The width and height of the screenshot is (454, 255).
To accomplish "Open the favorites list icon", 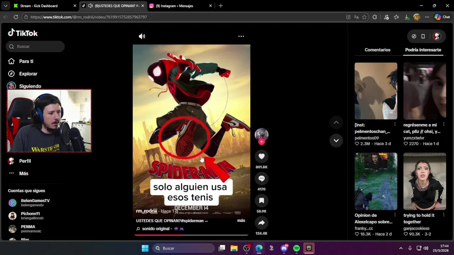I will [397, 17].
